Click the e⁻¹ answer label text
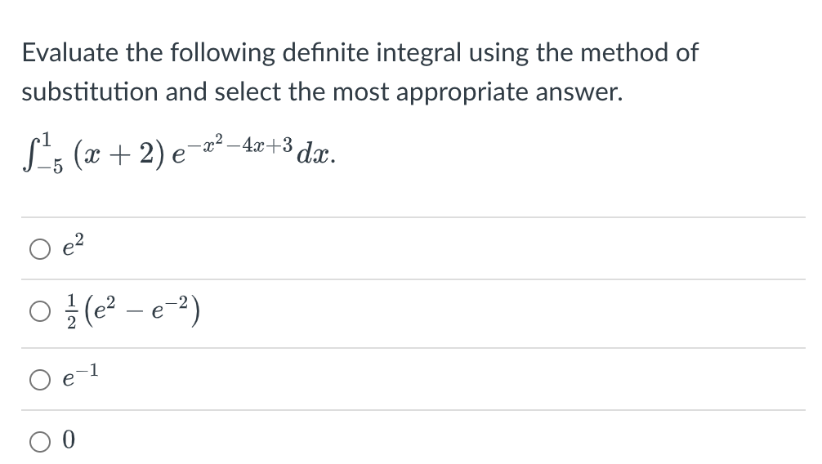The height and width of the screenshot is (464, 822). (x=80, y=376)
